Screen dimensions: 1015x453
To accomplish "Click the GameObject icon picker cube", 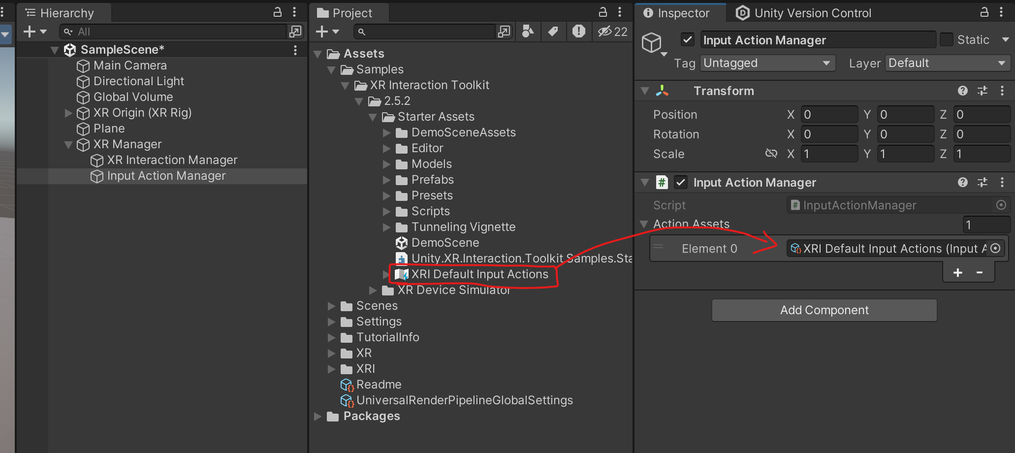I will click(652, 43).
